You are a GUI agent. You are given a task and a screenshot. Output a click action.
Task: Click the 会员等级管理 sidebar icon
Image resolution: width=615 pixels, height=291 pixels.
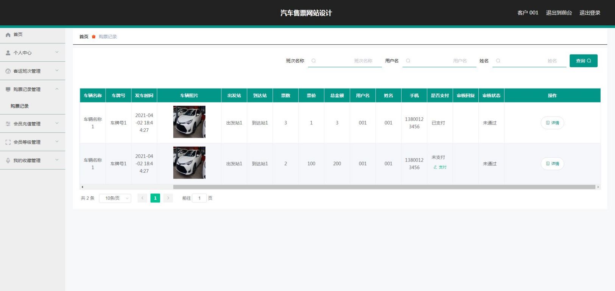8,142
